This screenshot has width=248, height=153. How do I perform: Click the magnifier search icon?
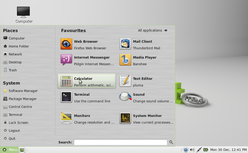[171, 142]
